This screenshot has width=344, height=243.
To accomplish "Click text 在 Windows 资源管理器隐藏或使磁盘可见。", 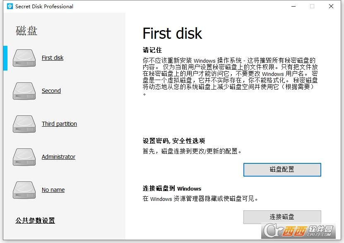I will 200,198.
